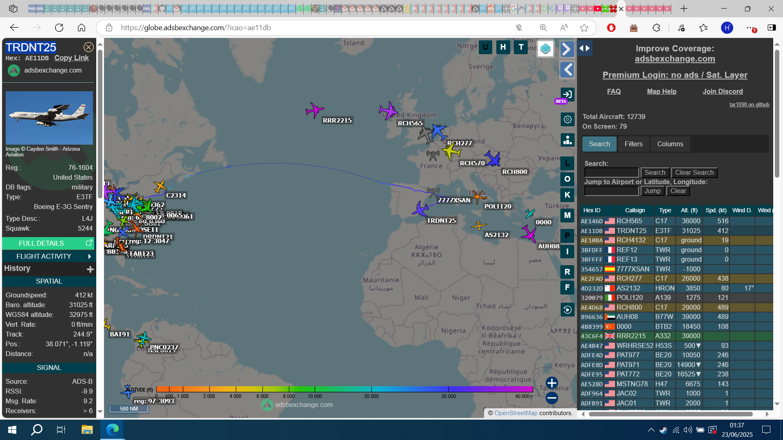Open File Explorer from taskbar

pyautogui.click(x=87, y=429)
